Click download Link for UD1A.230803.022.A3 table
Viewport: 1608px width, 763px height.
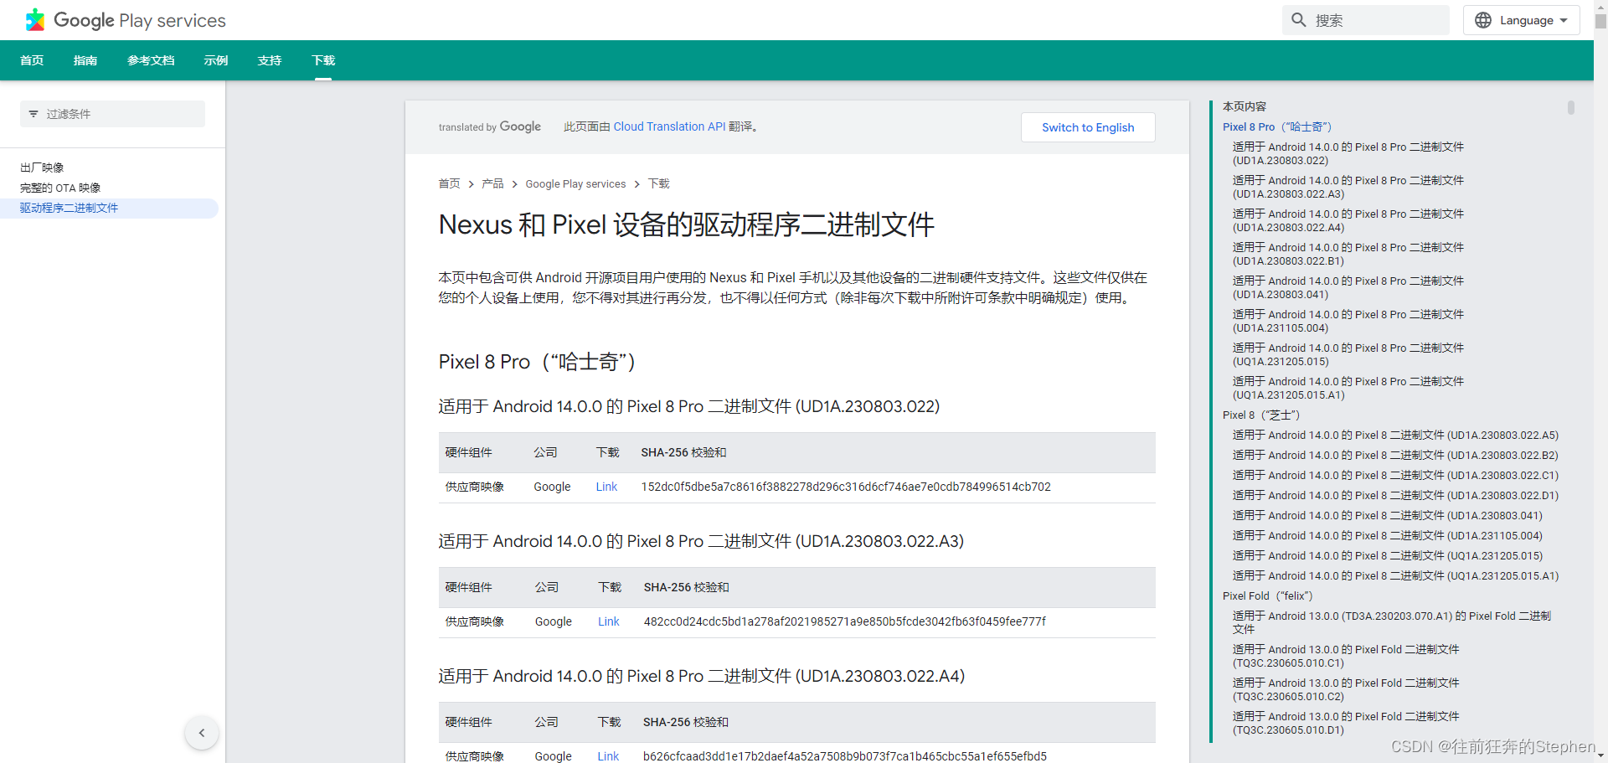609,621
